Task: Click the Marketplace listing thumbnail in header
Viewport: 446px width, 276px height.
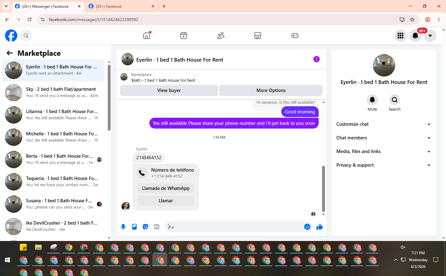Action: (x=124, y=77)
